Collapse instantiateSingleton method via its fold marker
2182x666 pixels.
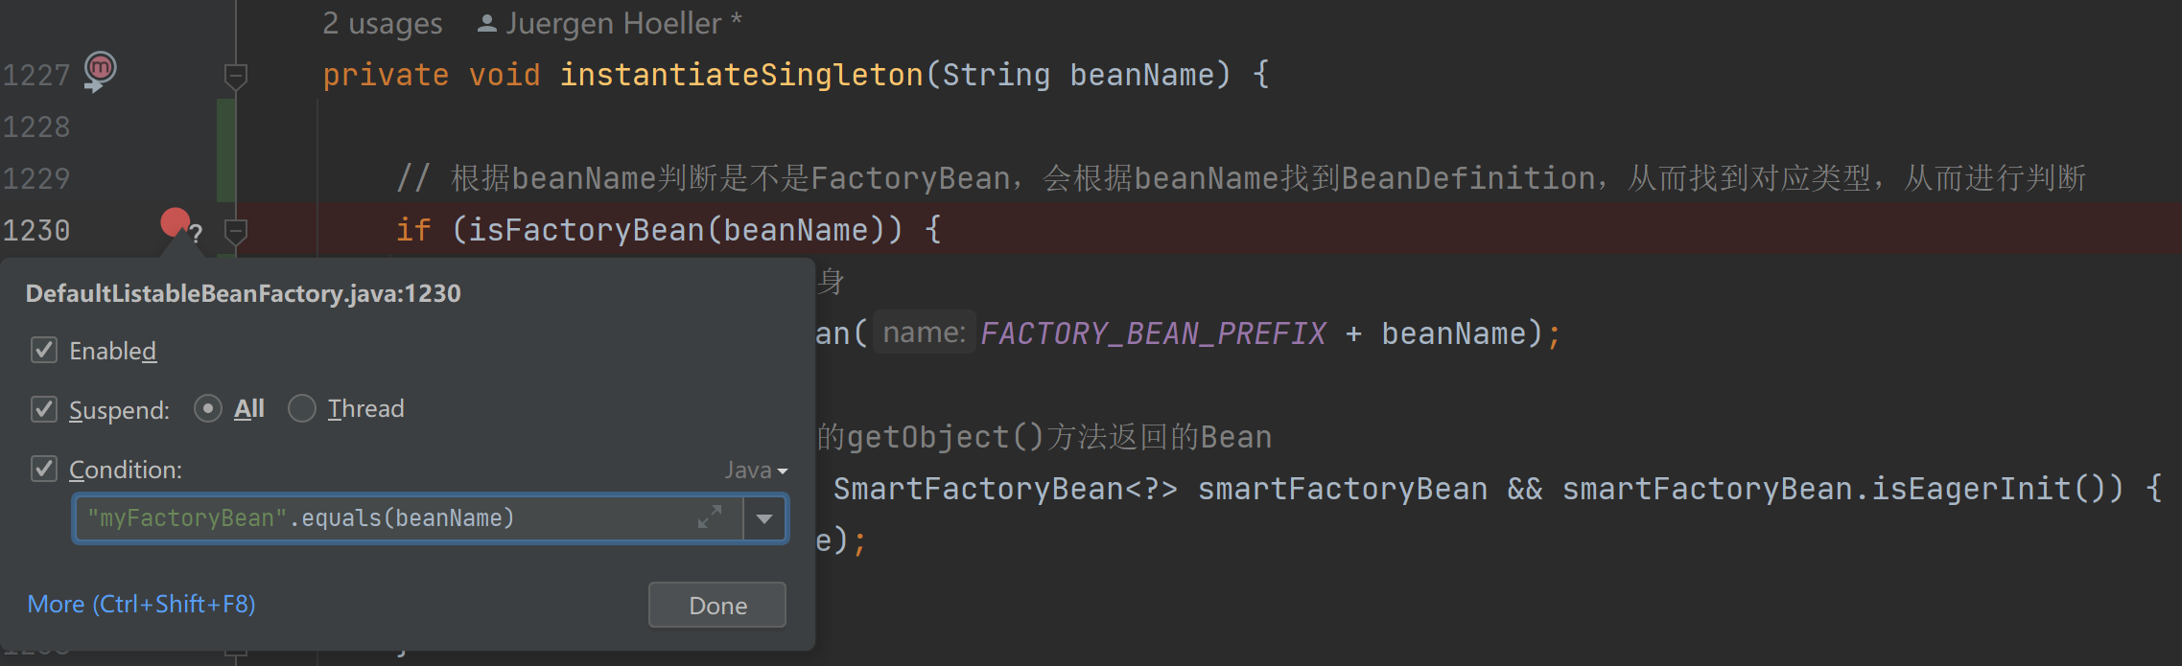point(235,76)
